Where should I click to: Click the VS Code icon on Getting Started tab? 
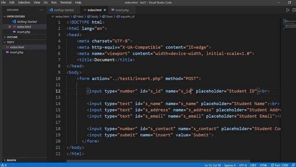pyautogui.click(x=51, y=10)
